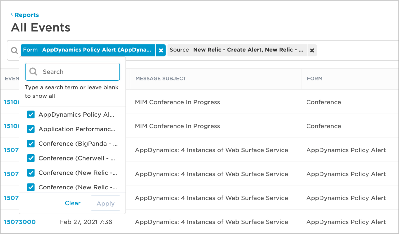Click the Conference form cell in first row

click(323, 102)
